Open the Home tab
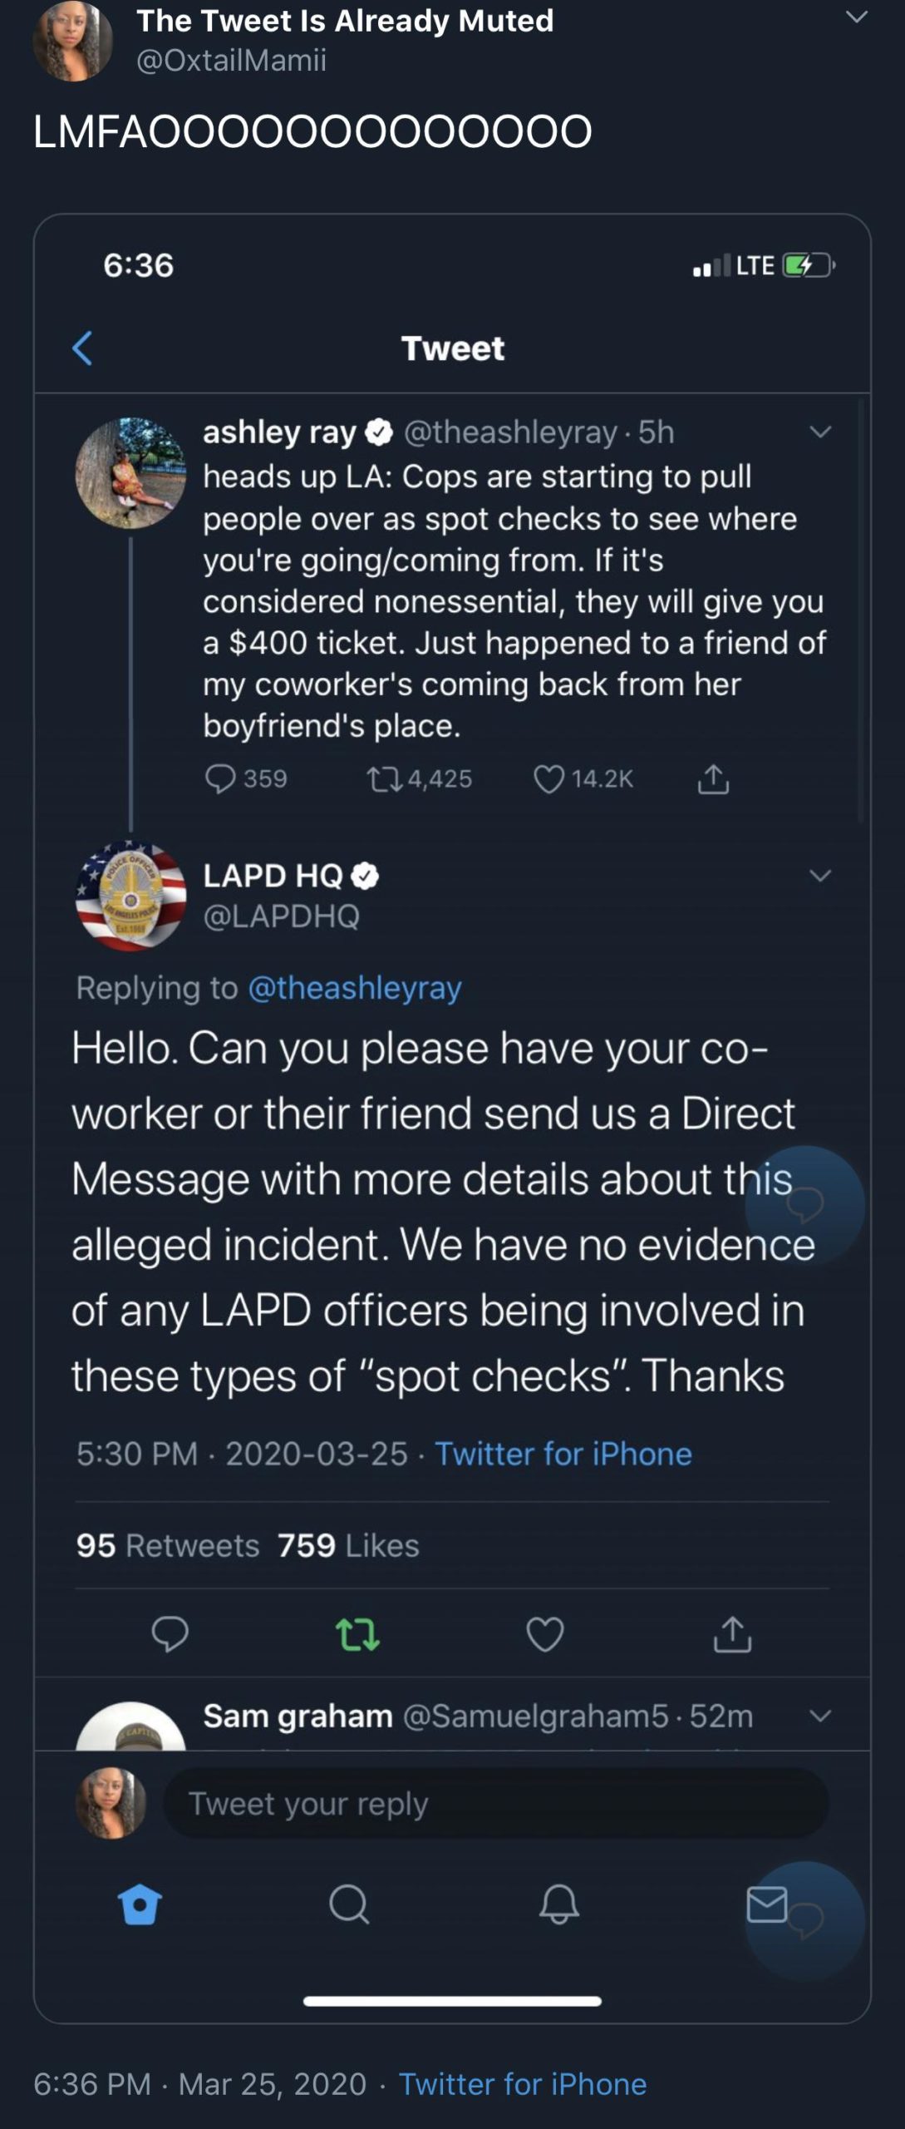 pos(140,1904)
